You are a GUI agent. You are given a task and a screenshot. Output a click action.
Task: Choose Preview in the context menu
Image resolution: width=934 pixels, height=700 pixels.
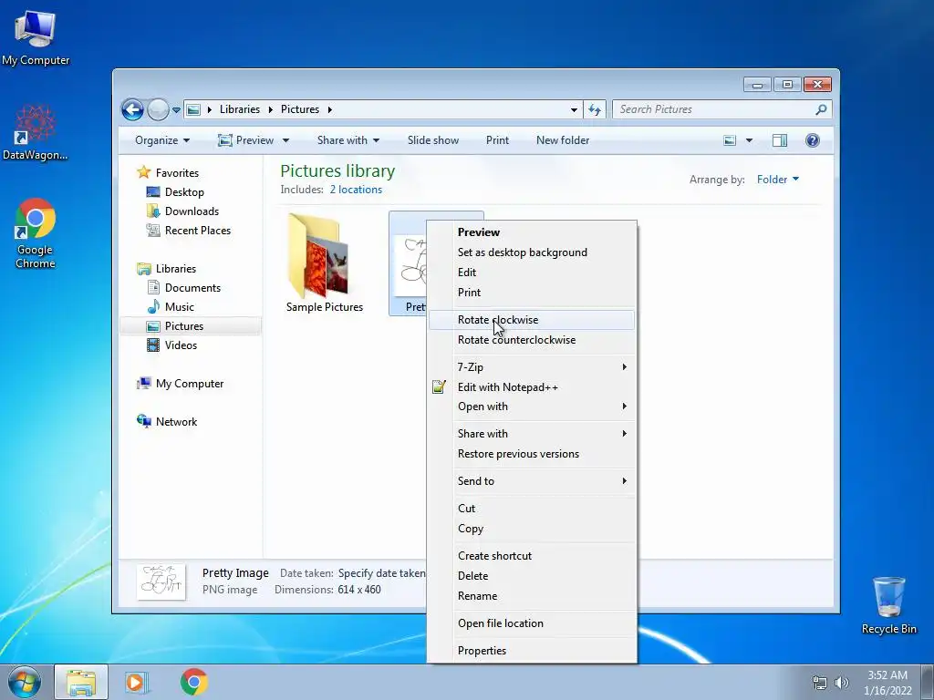click(x=532, y=232)
